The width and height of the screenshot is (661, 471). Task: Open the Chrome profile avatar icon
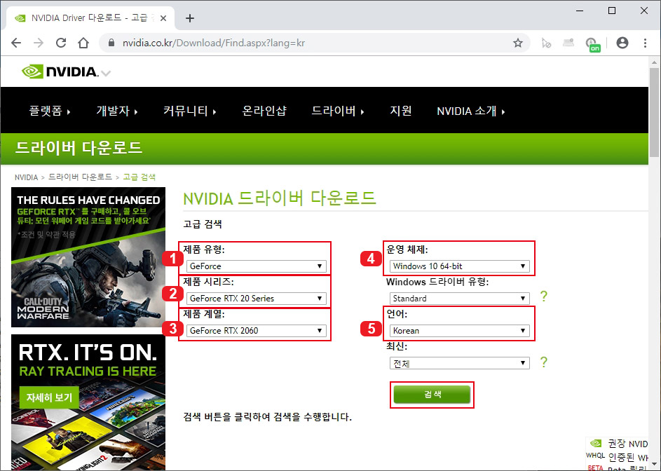tap(622, 43)
